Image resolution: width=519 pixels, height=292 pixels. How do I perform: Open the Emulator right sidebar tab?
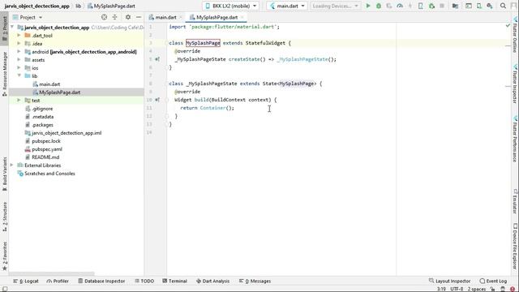[x=515, y=201]
